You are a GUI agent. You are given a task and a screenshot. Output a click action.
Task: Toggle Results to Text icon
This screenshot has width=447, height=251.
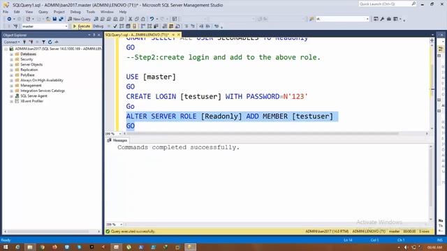pos(165,26)
